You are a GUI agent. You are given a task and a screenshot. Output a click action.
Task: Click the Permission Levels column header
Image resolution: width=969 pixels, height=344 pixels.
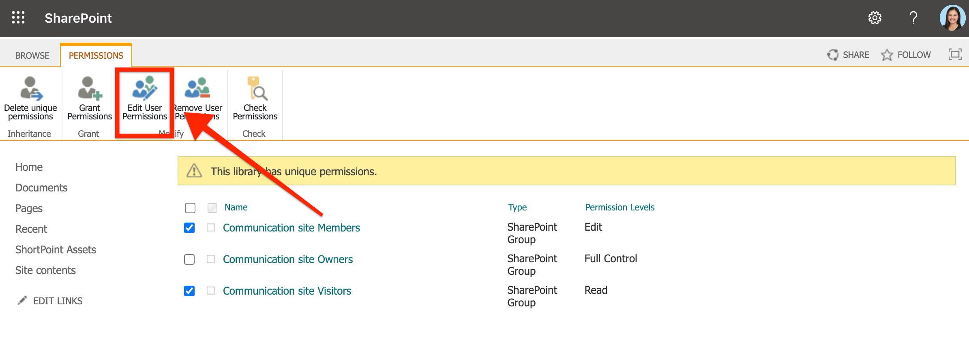click(620, 207)
